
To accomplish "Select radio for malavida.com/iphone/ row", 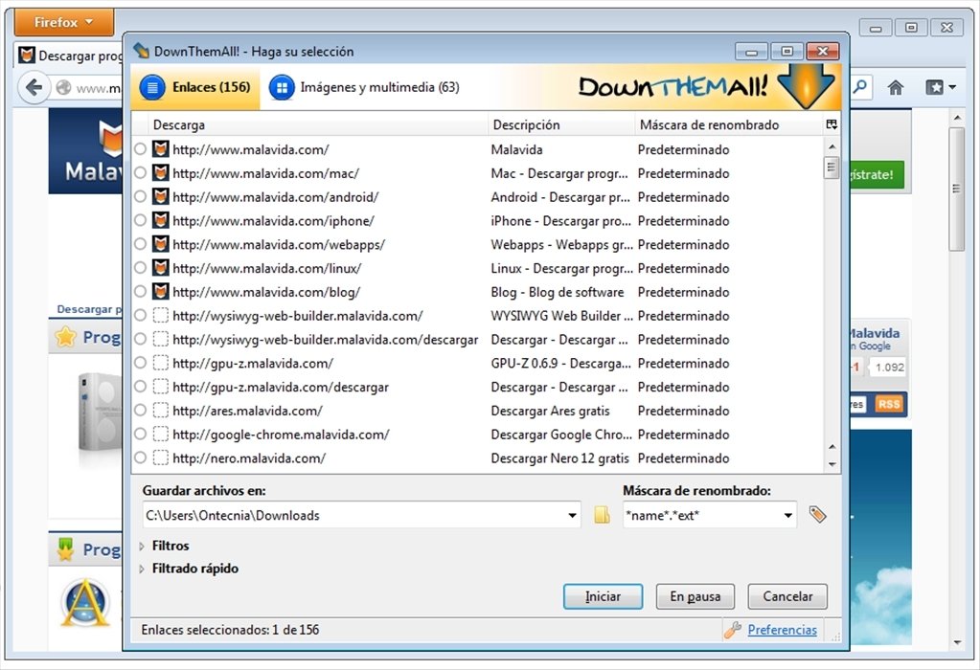I will pyautogui.click(x=141, y=220).
